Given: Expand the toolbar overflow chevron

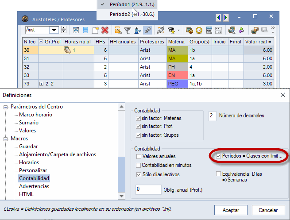Looking at the screenshot, I should [x=273, y=28].
